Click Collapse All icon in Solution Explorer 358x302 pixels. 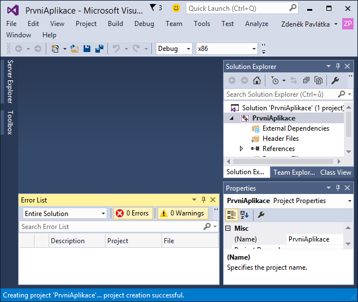(x=306, y=80)
